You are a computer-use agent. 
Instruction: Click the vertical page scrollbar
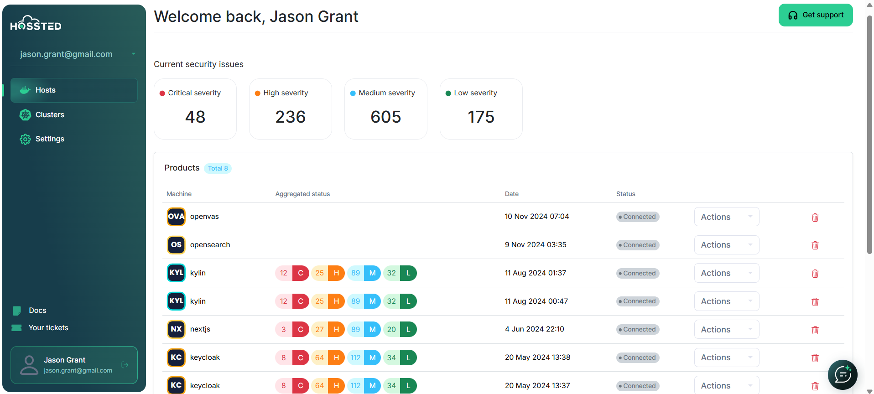(x=869, y=137)
